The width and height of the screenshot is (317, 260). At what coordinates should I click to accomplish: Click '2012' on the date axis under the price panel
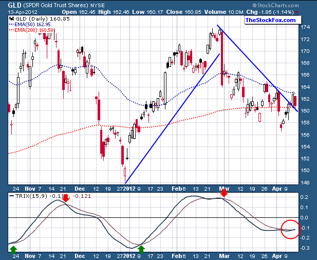(129, 189)
